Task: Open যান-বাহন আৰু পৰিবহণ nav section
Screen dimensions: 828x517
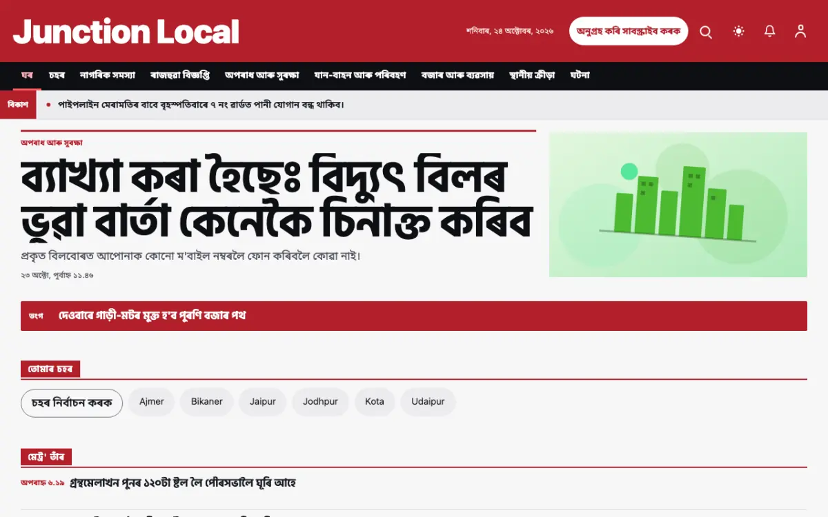Action: tap(360, 75)
